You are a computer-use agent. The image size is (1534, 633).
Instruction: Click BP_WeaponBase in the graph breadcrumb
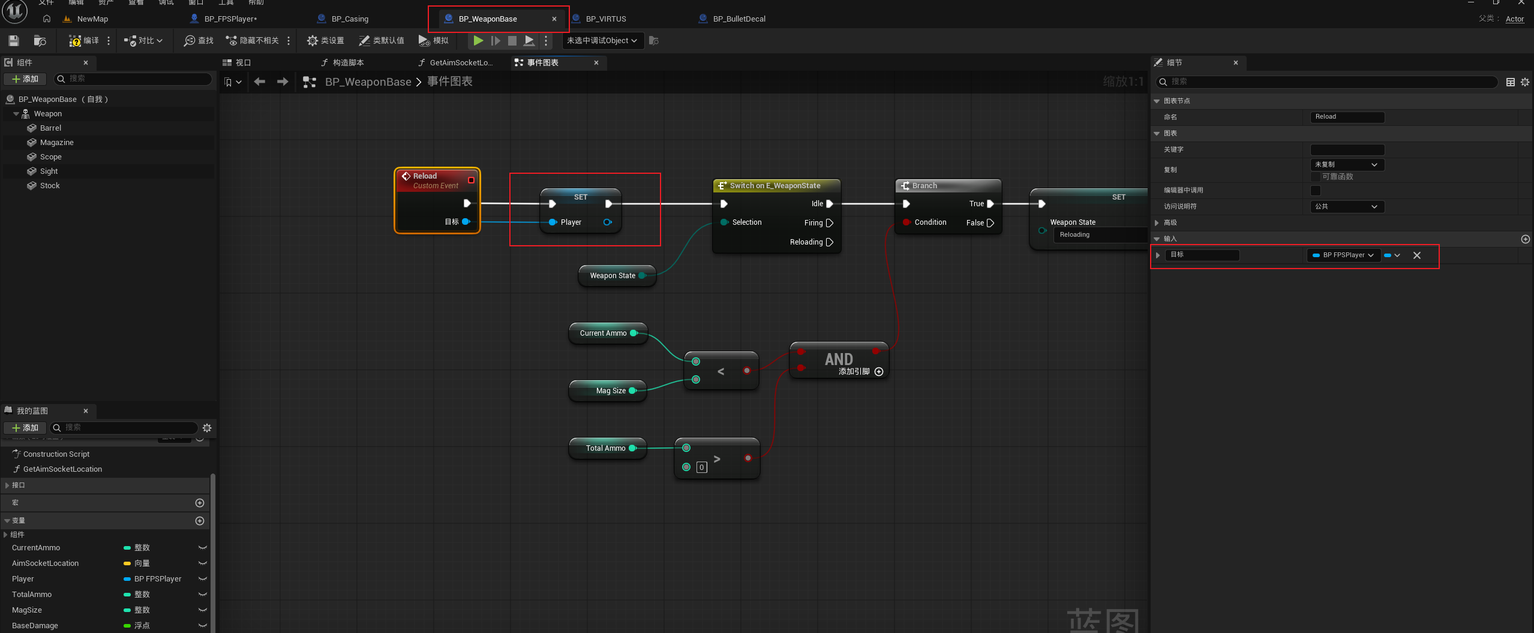pos(368,82)
